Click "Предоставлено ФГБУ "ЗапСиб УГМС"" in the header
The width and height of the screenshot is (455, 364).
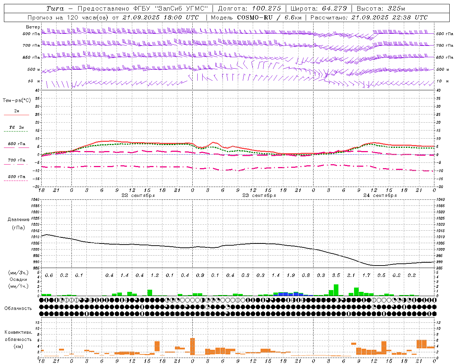click(x=143, y=9)
